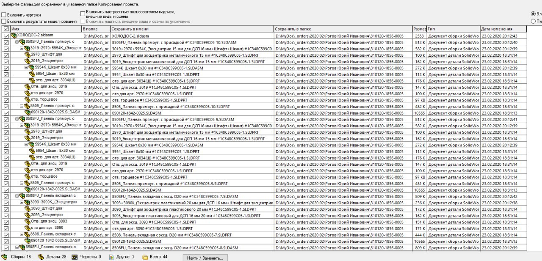Collapse 8505_Панель node saved as C05-9.SLDPRT
The height and width of the screenshot is (261, 542).
tap(22, 183)
